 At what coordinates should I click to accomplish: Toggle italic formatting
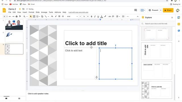[95, 16]
